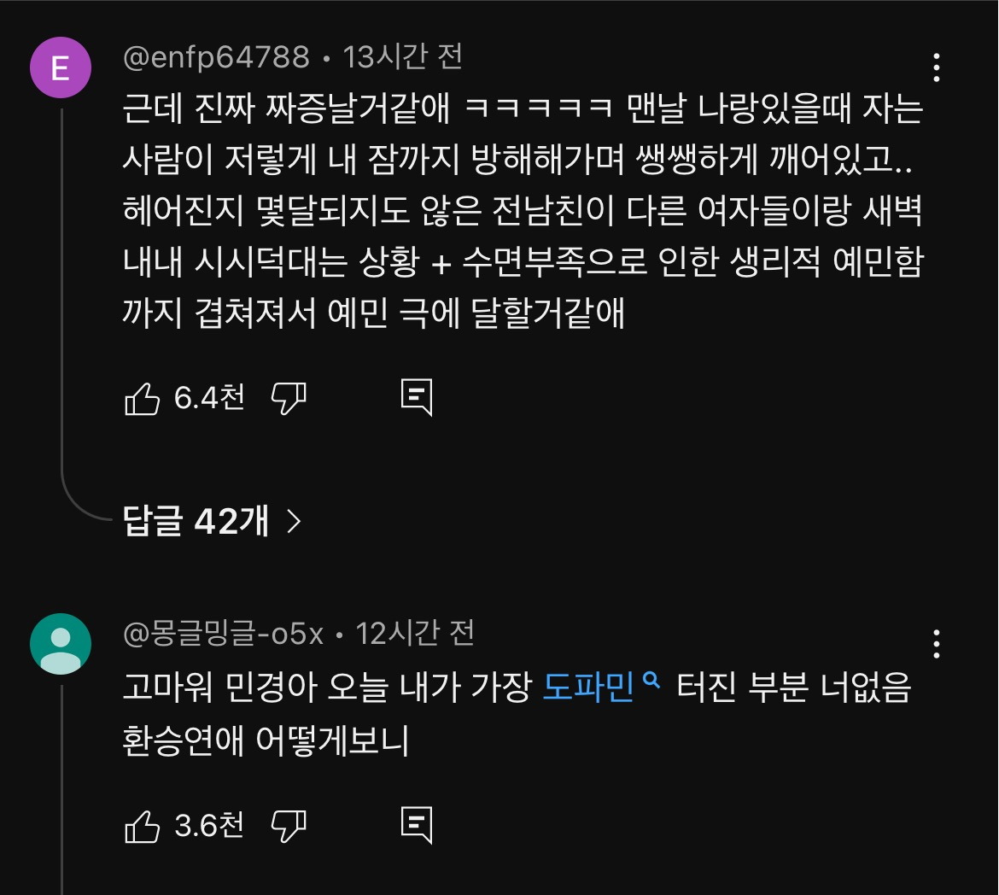This screenshot has height=895, width=999.
Task: Expand the 답글 42개 replies
Action: (213, 521)
